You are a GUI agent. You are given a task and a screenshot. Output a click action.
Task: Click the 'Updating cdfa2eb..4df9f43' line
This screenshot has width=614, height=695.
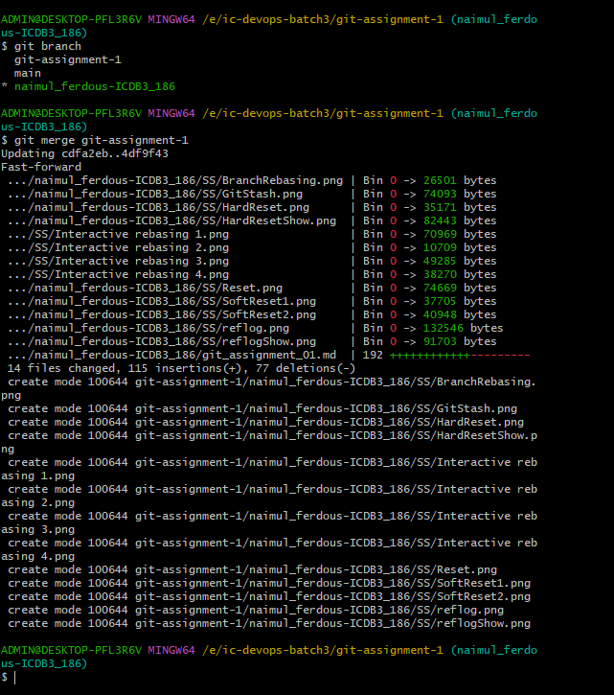click(84, 153)
